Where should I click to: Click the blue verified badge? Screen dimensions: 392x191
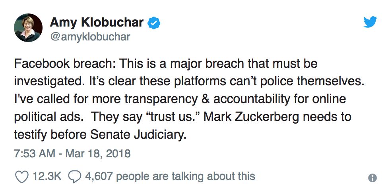(154, 23)
